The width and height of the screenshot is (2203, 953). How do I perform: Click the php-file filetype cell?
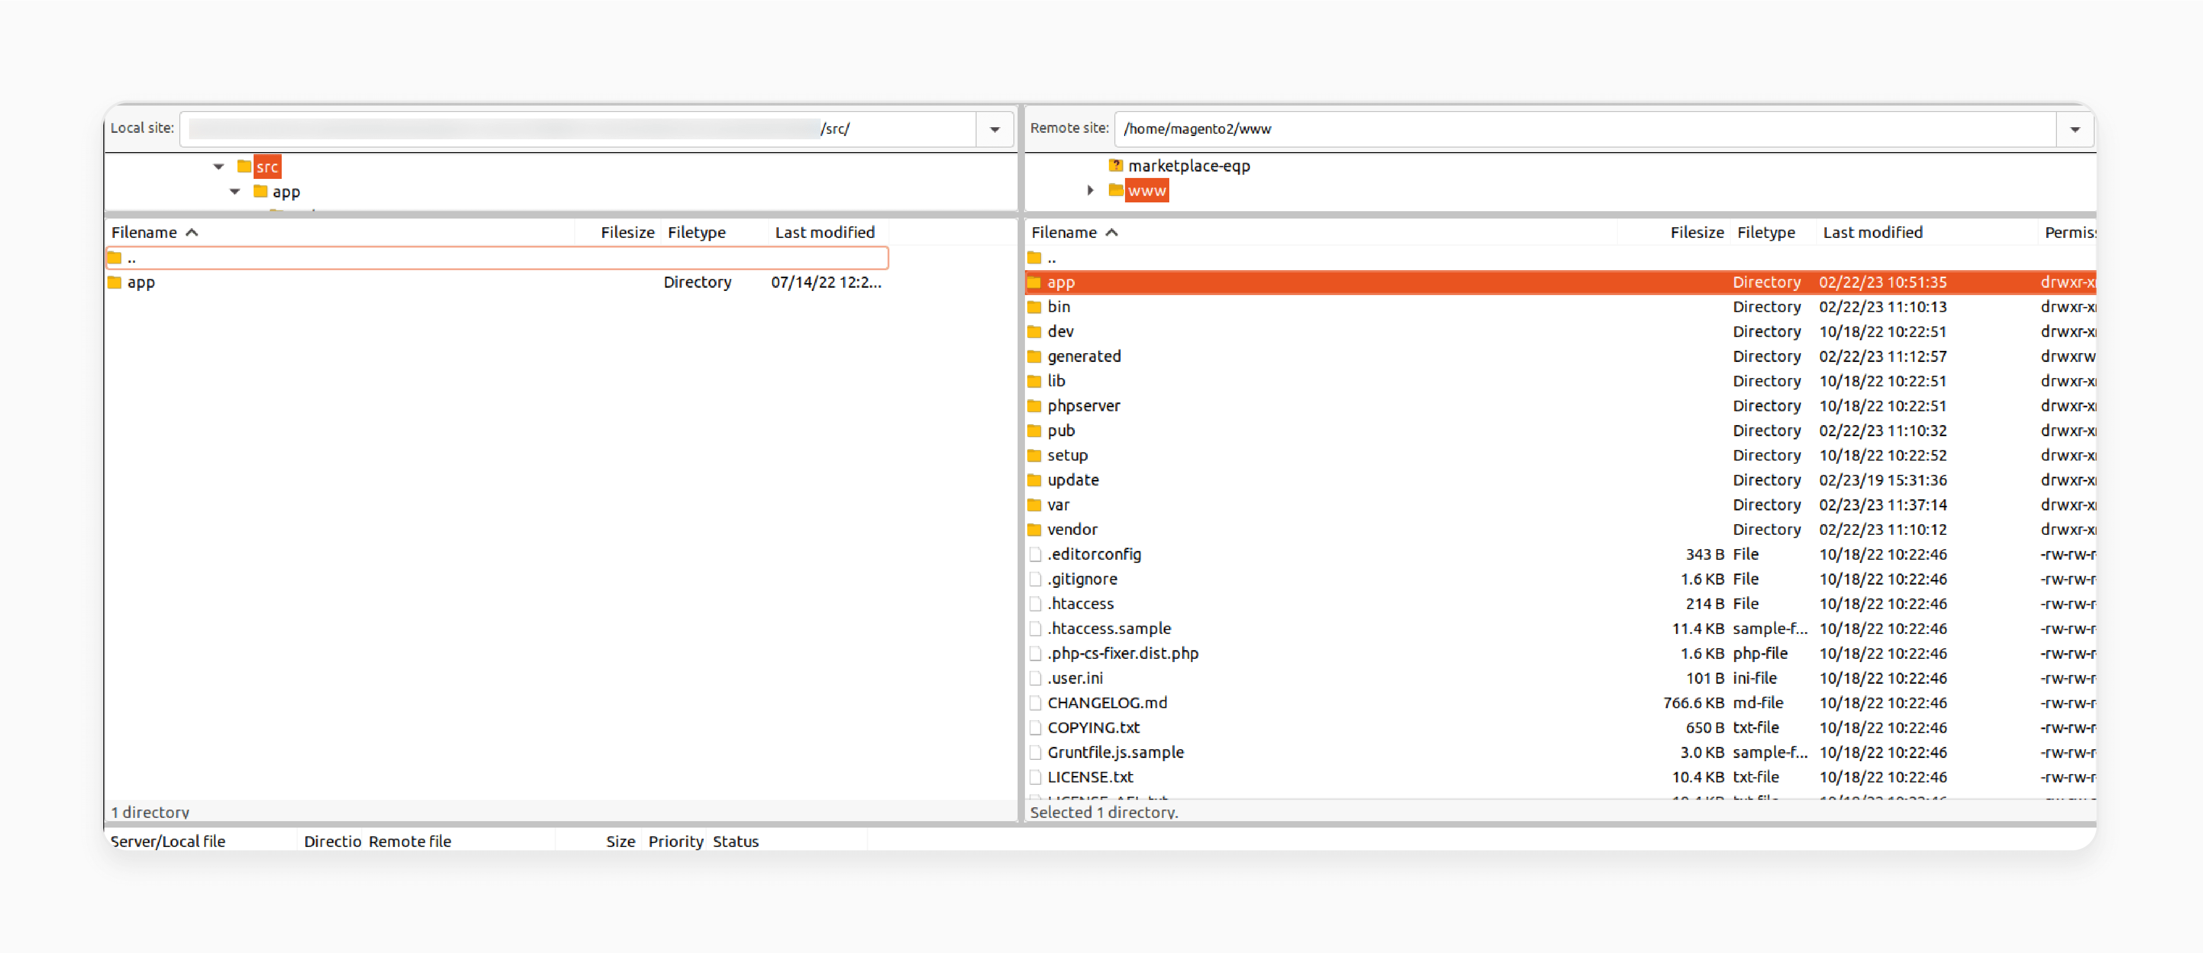[1760, 654]
